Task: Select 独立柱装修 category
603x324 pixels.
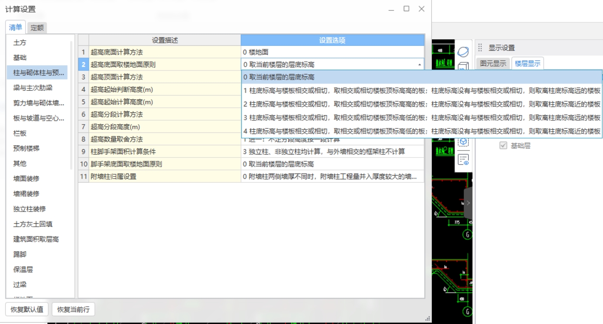Action: 37,209
